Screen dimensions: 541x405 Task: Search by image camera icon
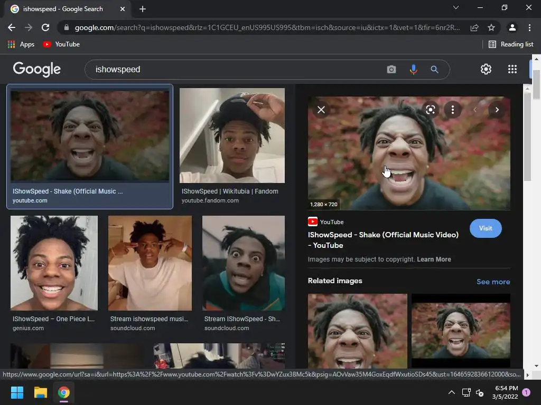tap(391, 70)
